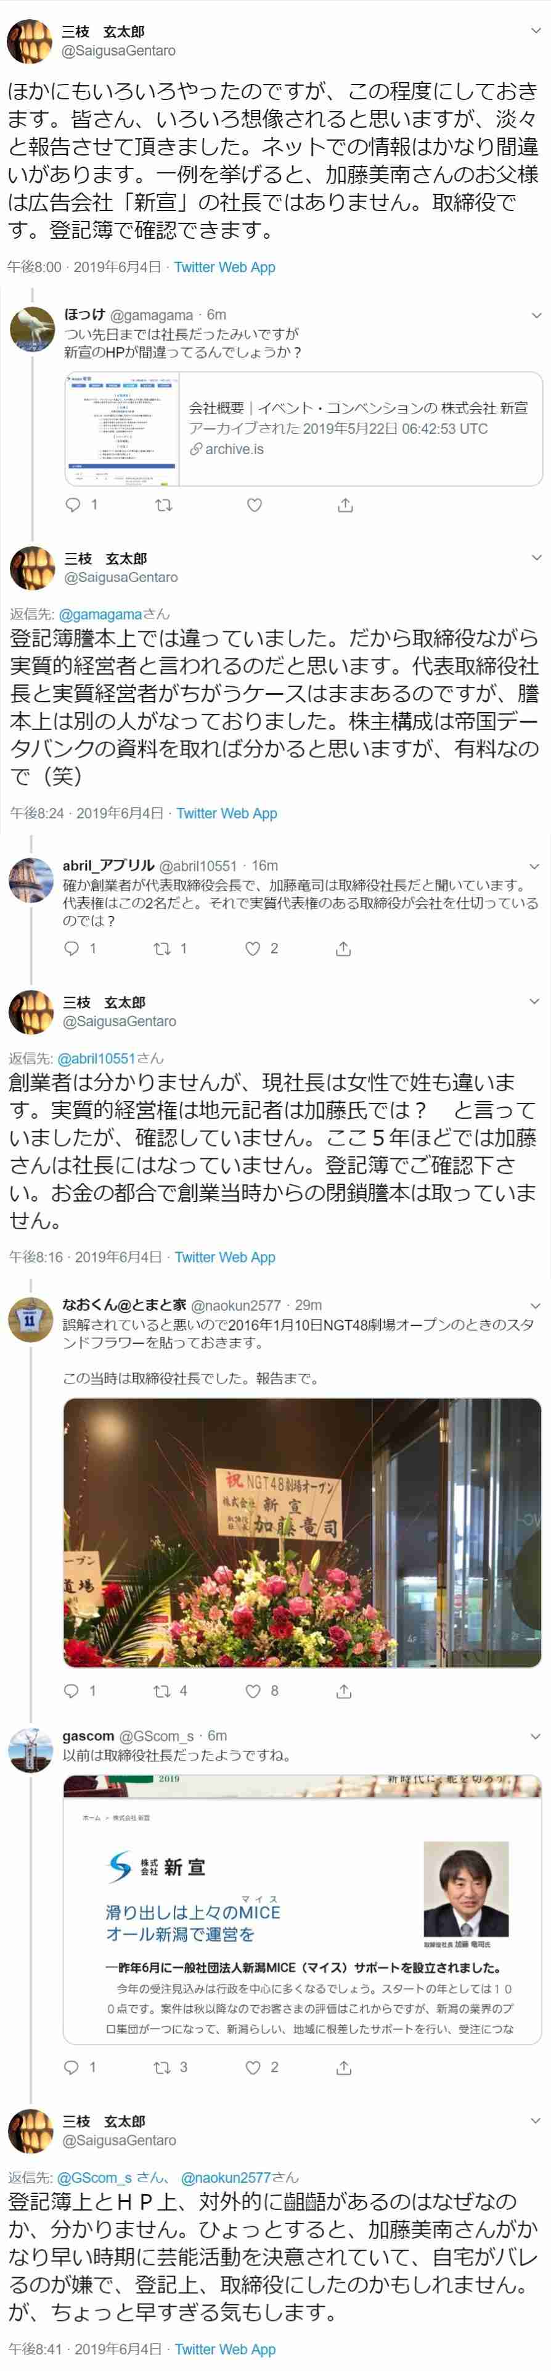Reply to the ほっけ @gamagama tweet
Image resolution: width=551 pixels, height=2371 pixels.
pos(73,504)
